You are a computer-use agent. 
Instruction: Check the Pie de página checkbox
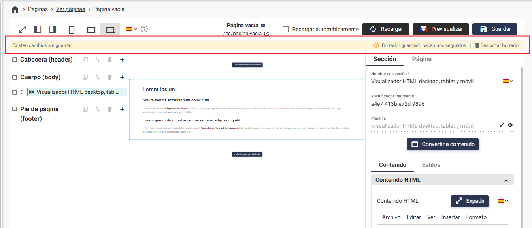[15, 109]
